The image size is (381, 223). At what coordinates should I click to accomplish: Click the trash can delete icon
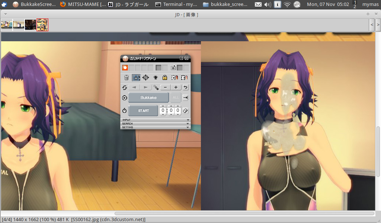[x=127, y=78]
